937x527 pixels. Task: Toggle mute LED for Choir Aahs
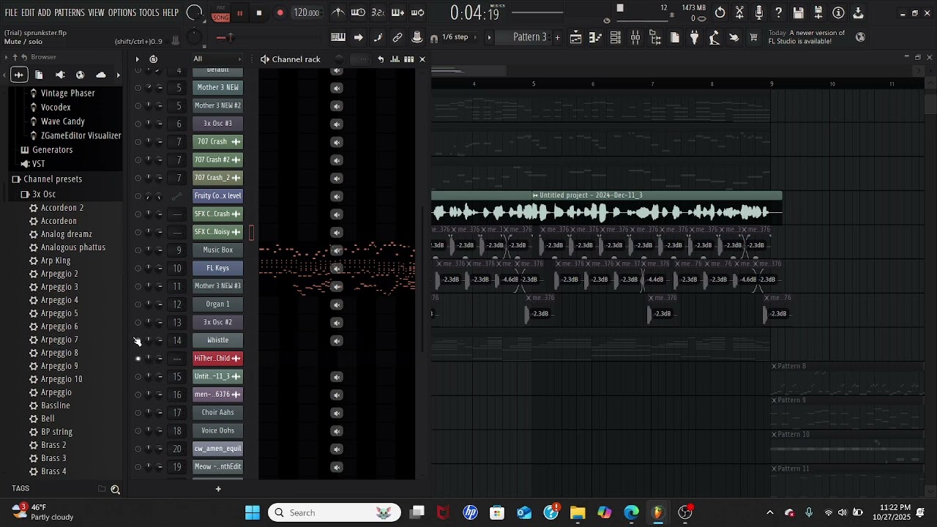[138, 413]
